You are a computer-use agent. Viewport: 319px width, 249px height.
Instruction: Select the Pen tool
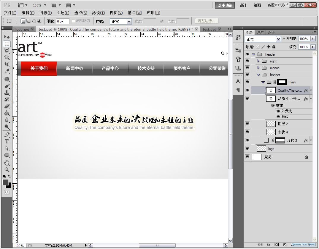[7, 135]
